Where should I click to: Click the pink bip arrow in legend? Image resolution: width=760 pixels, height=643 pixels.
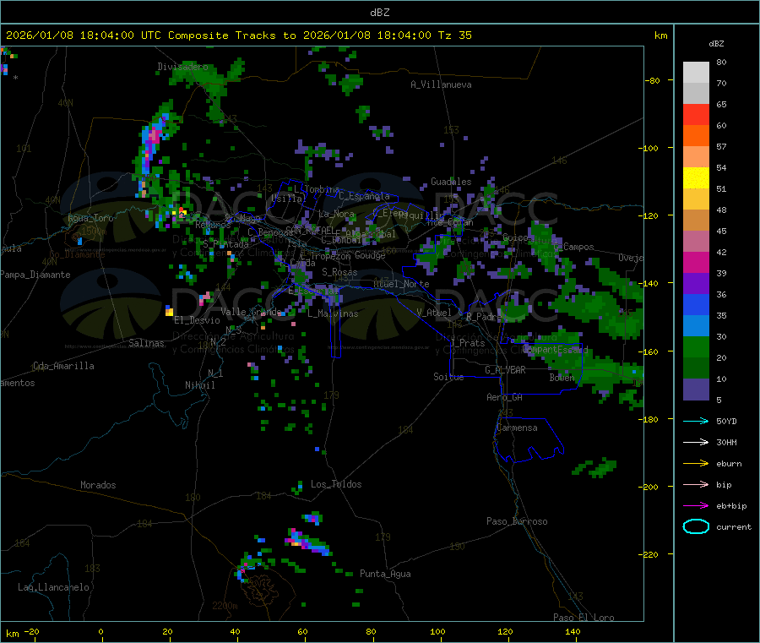pos(696,484)
